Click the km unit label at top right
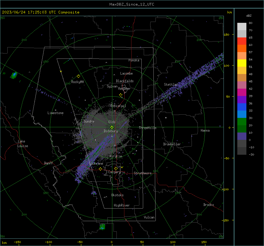The image size is (264, 246). point(229,12)
